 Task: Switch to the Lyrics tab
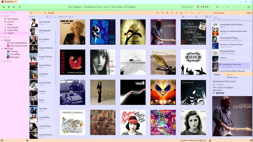(x=229, y=75)
